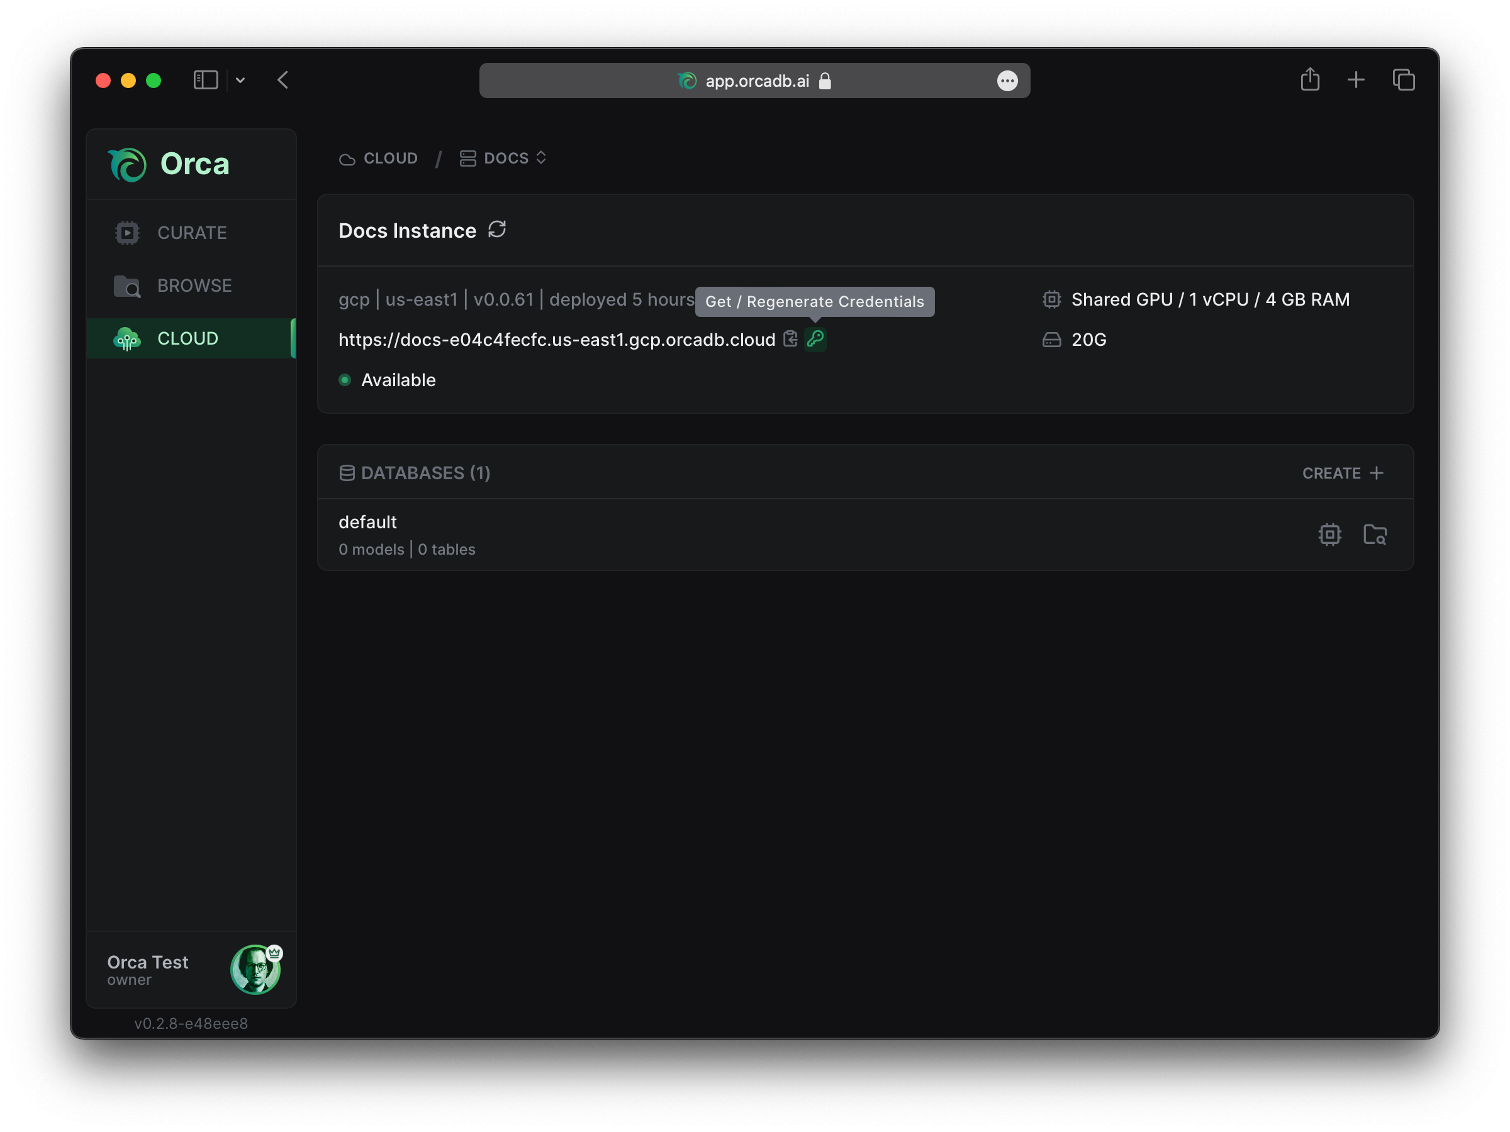
Task: Go to Cloud in the breadcrumb
Action: [x=378, y=158]
